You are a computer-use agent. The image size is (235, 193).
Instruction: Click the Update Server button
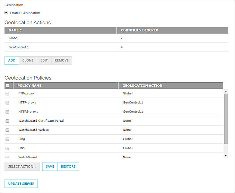[21, 184]
